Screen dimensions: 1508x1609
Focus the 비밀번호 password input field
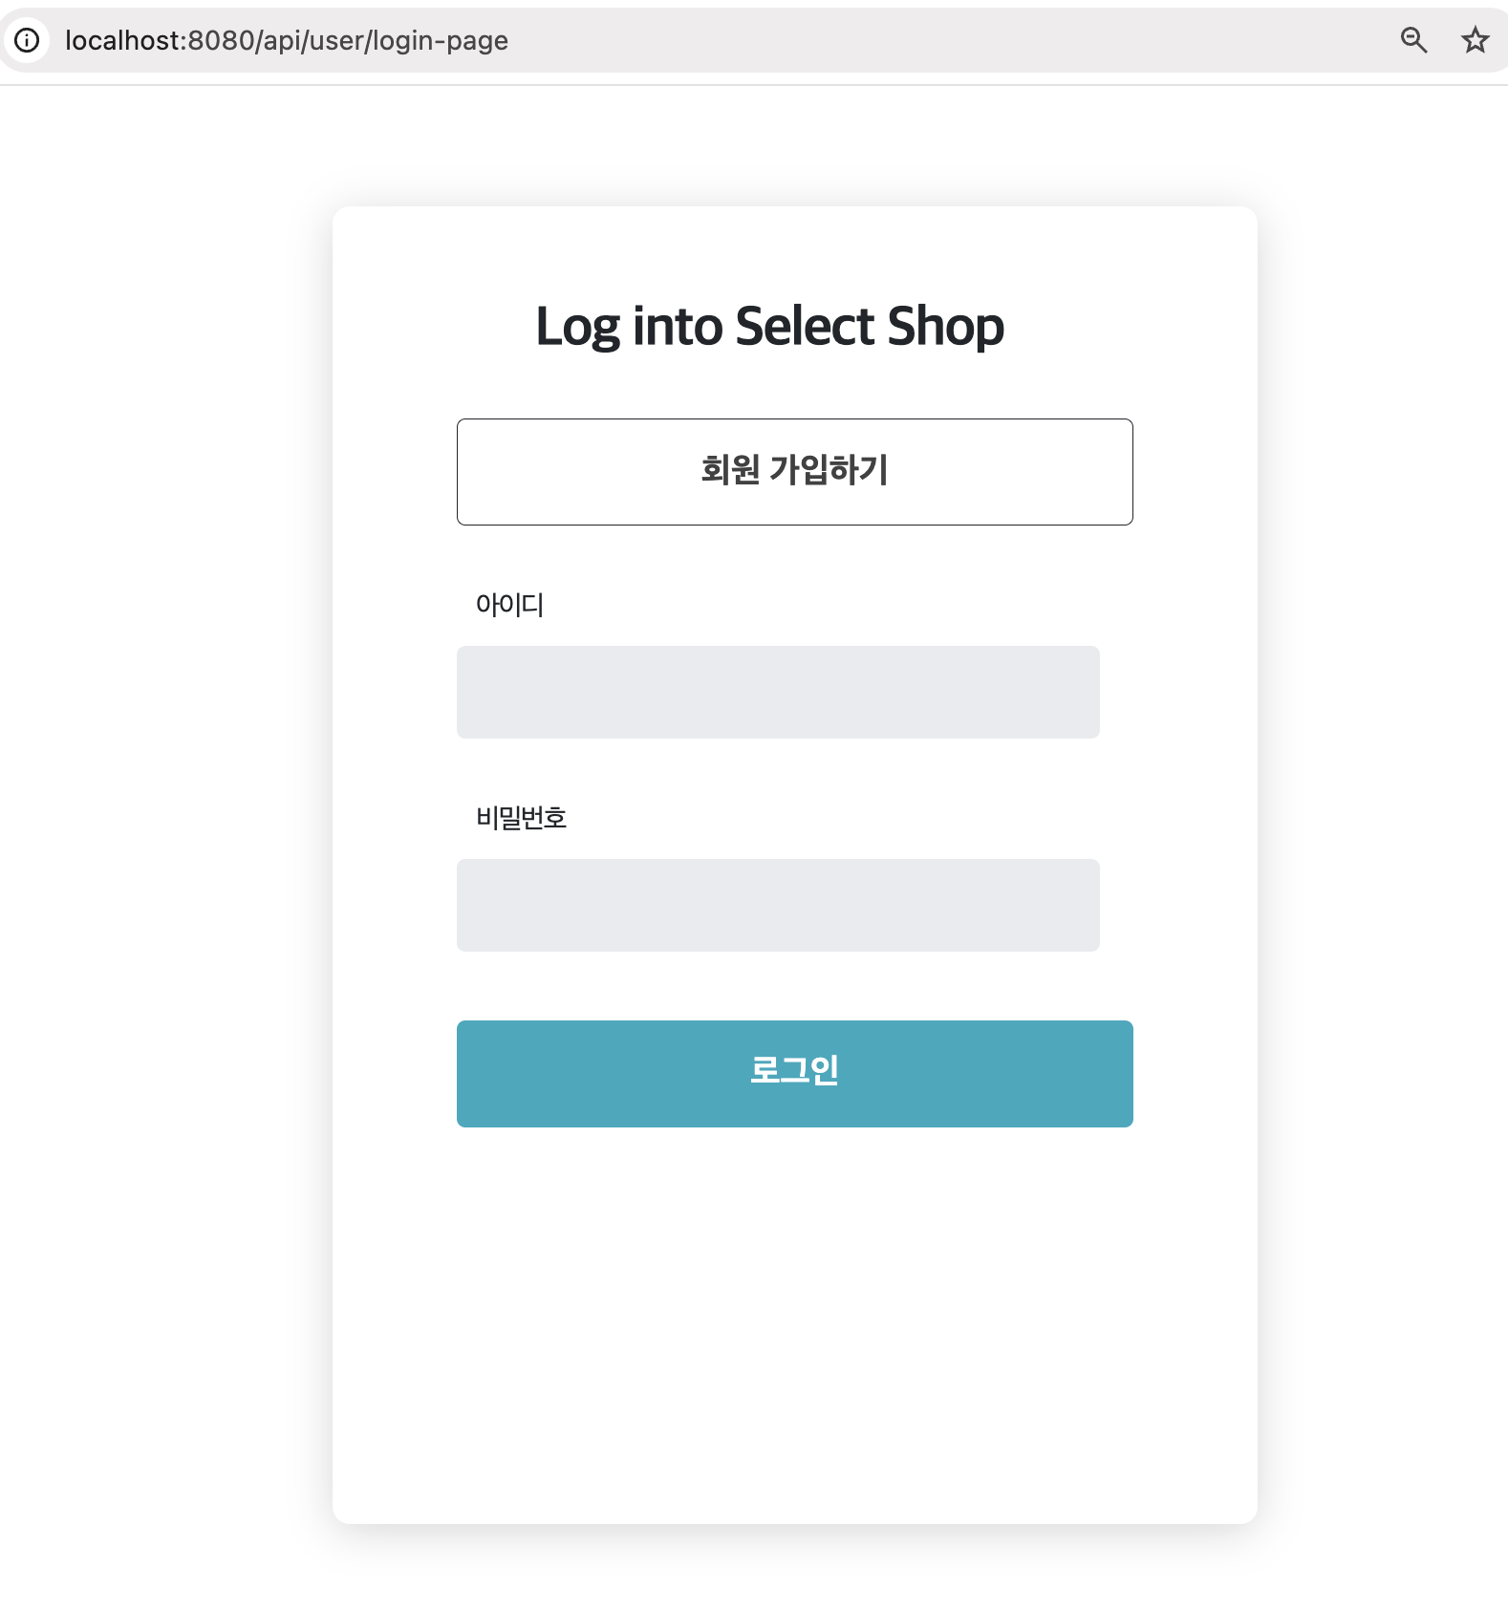coord(778,905)
